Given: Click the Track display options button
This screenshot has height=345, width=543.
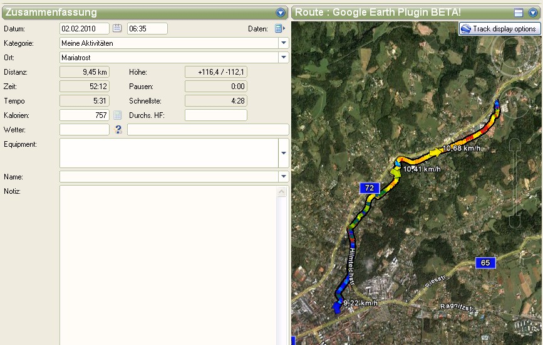Looking at the screenshot, I should tap(499, 29).
